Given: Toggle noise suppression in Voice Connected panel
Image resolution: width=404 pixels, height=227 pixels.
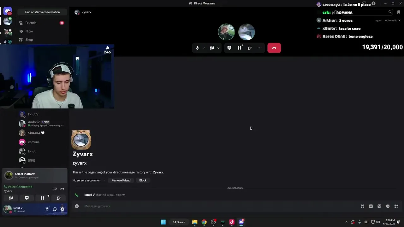Looking at the screenshot, I should click(55, 189).
